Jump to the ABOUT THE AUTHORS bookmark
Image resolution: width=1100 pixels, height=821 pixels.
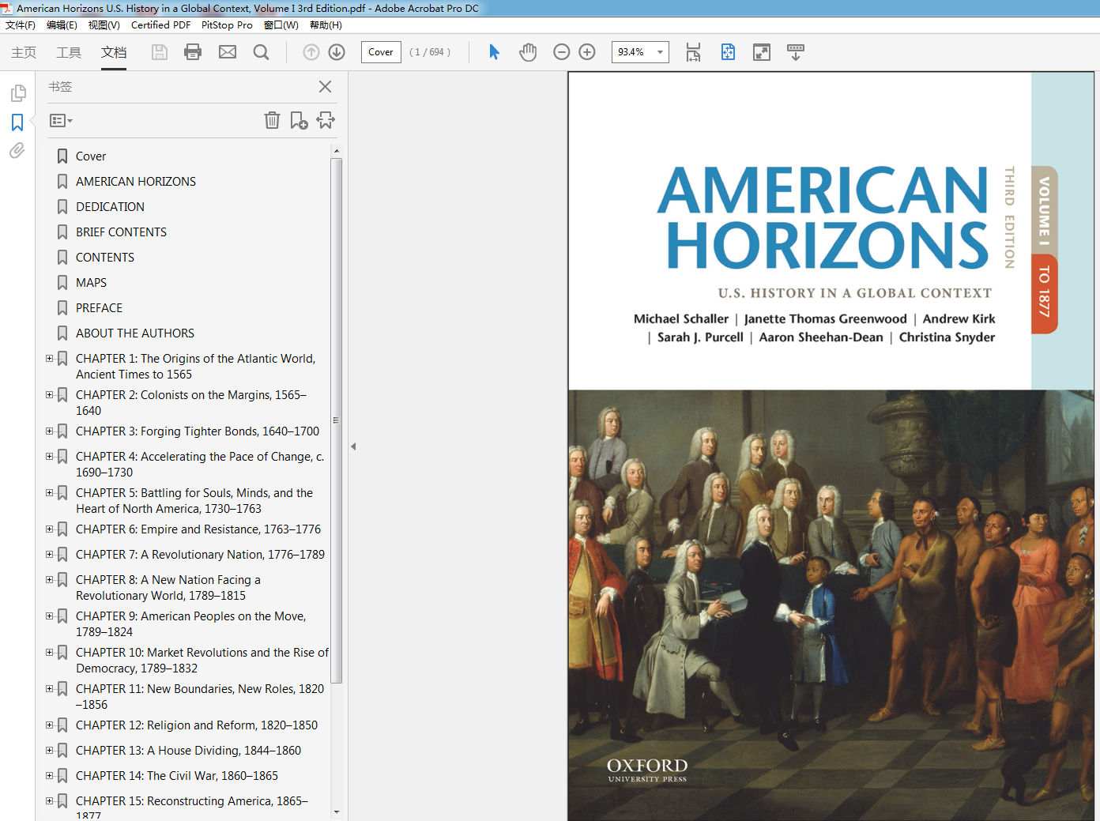tap(135, 333)
